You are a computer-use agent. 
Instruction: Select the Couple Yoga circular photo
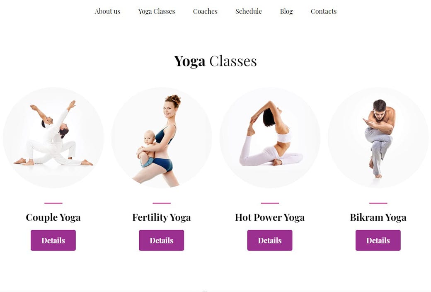point(53,138)
